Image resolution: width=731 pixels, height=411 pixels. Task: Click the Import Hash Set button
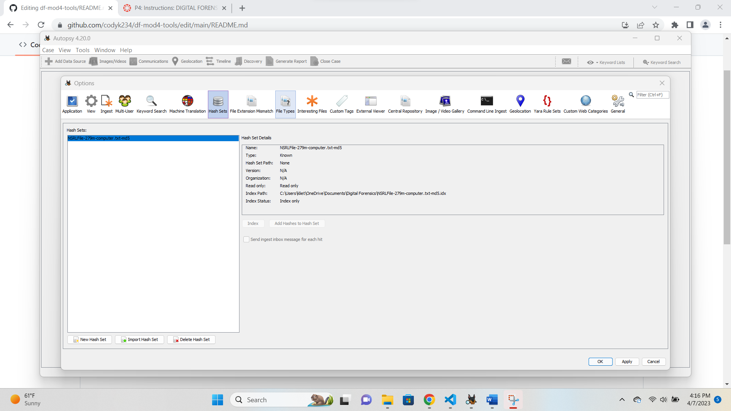tap(139, 339)
